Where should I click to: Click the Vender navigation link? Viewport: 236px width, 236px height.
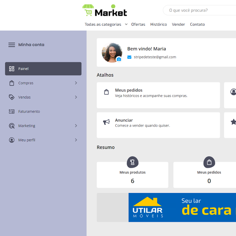tap(178, 24)
